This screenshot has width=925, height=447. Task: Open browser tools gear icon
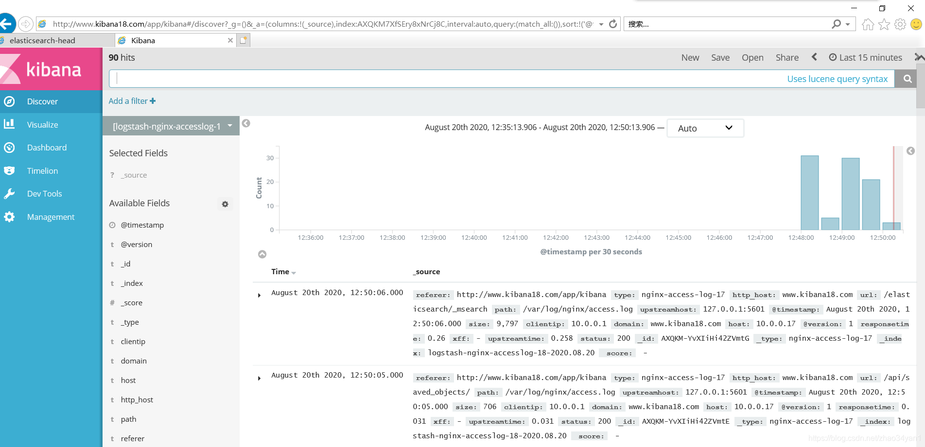(x=900, y=24)
